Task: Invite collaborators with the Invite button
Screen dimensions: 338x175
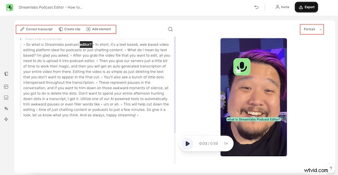Action: (x=282, y=7)
